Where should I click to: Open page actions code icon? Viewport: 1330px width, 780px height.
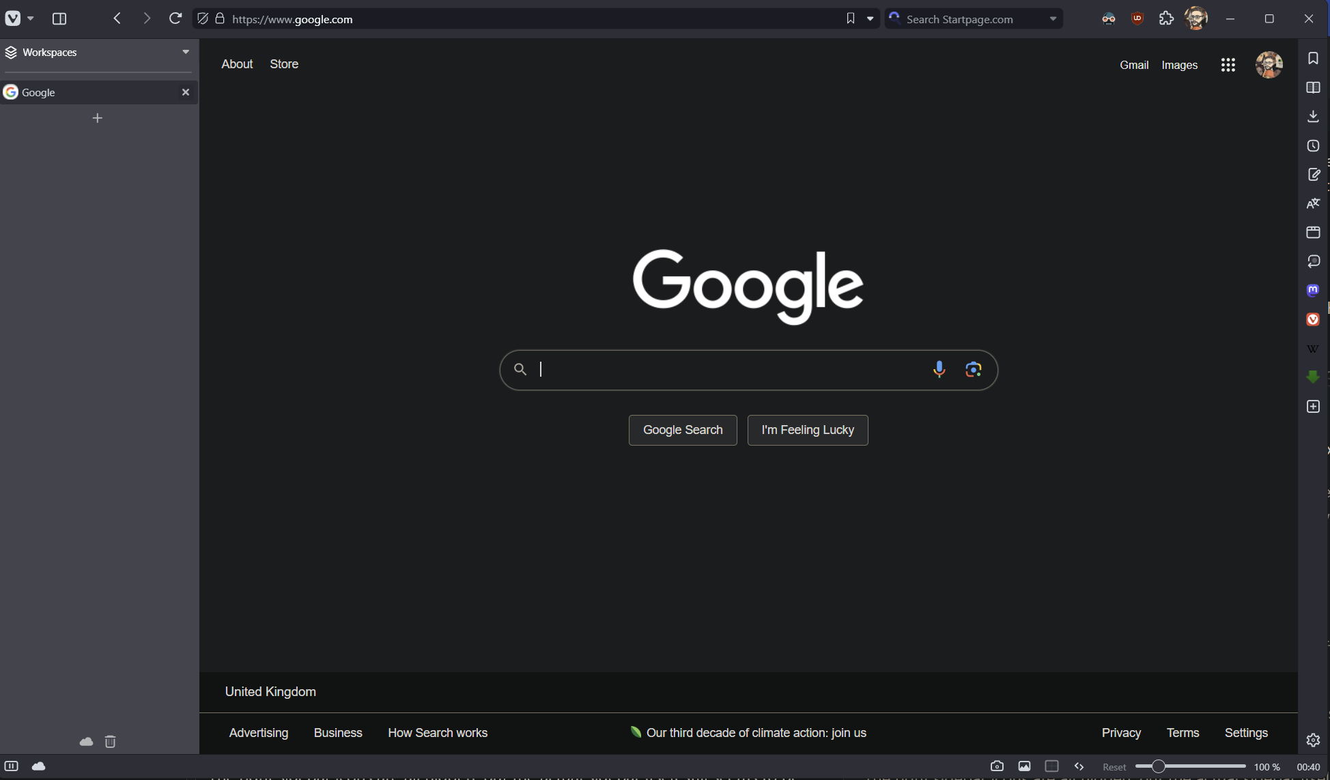point(1079,766)
